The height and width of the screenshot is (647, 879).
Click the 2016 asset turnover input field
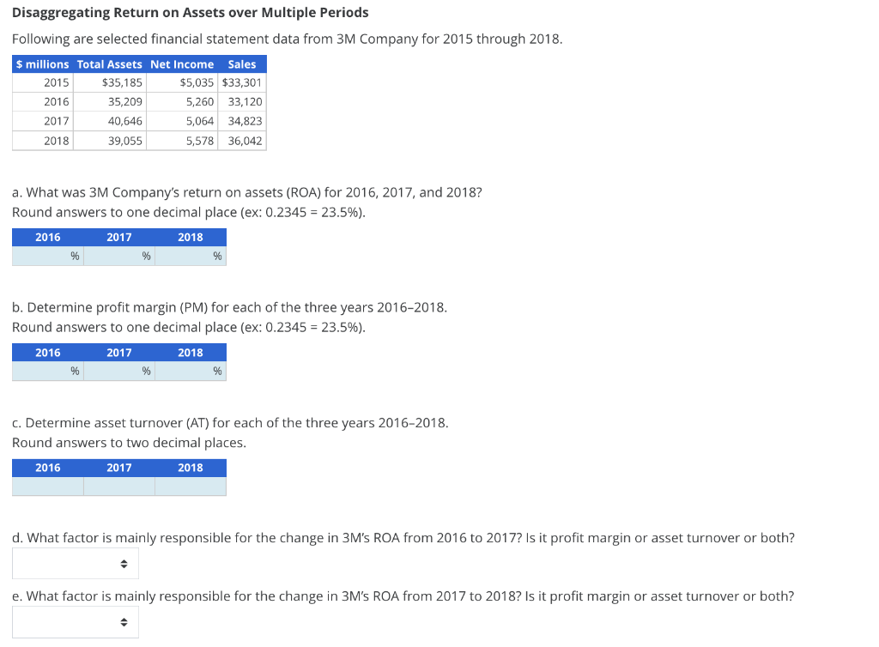pos(47,486)
